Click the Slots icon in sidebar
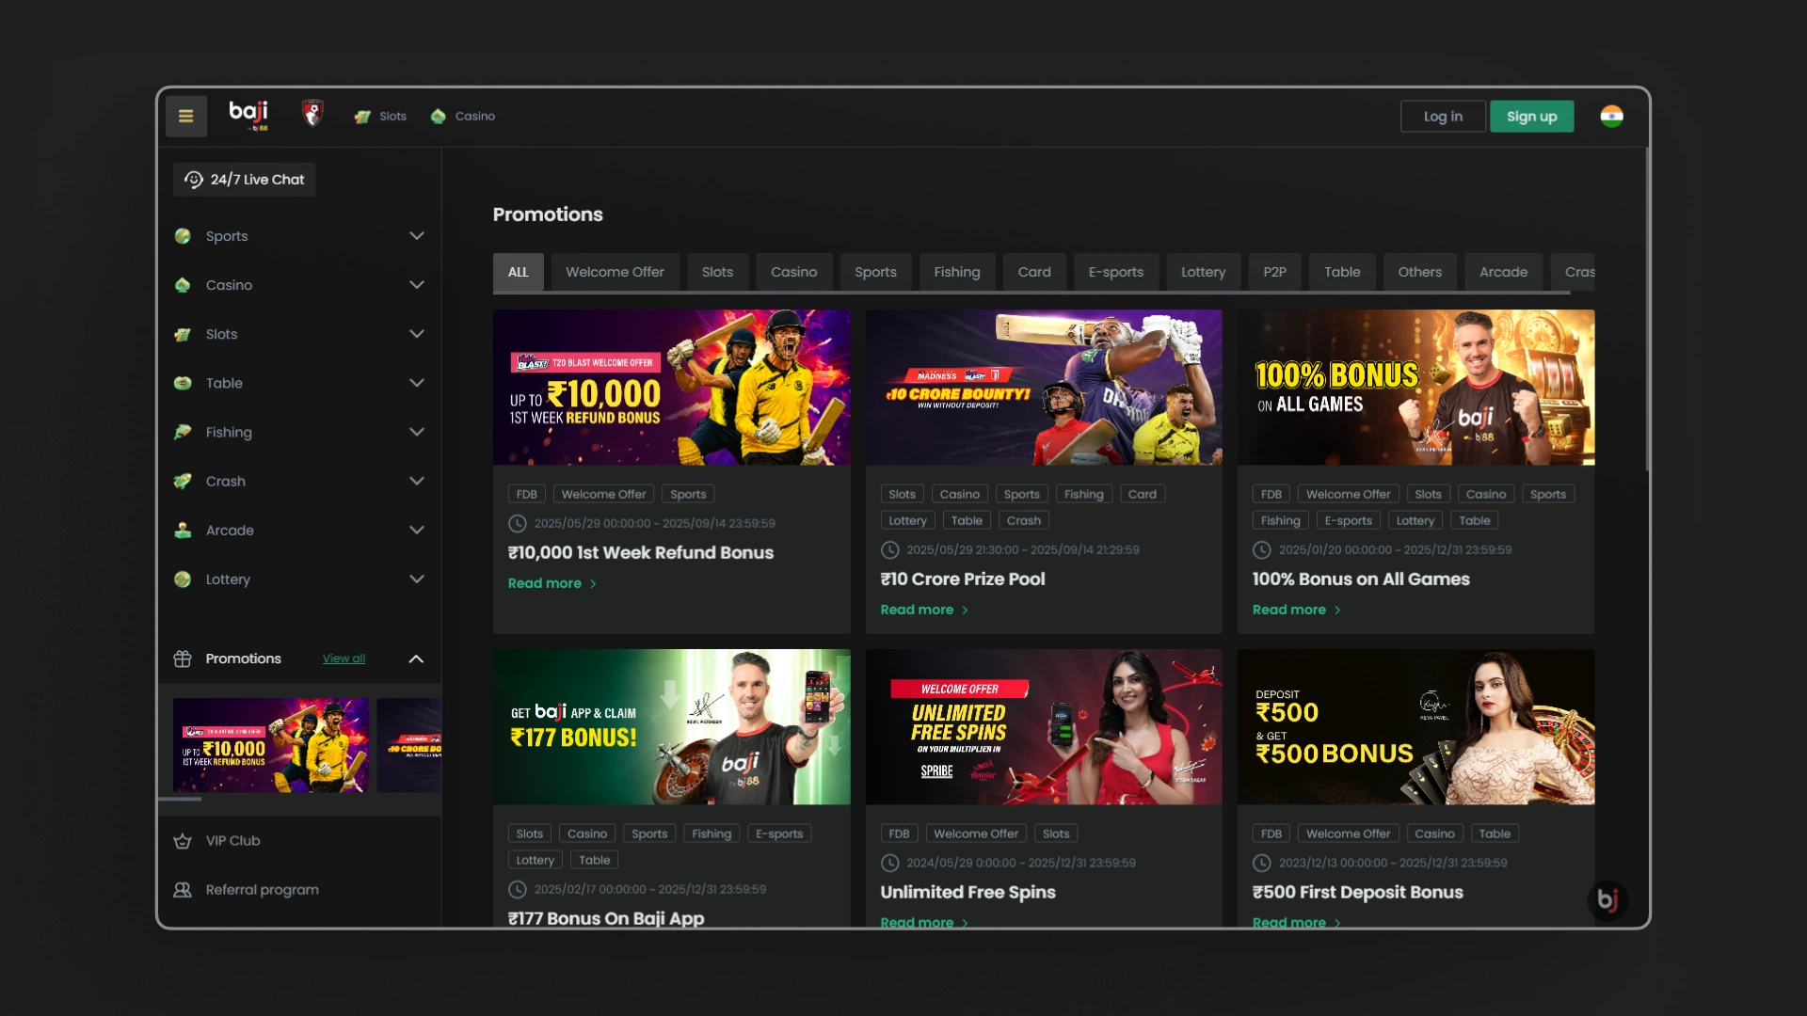Image resolution: width=1807 pixels, height=1016 pixels. click(x=183, y=334)
